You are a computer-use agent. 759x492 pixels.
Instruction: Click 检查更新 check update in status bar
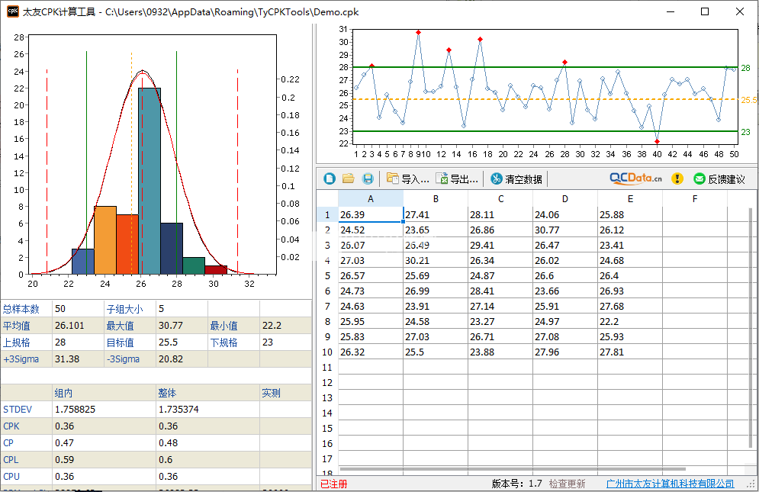tap(567, 484)
